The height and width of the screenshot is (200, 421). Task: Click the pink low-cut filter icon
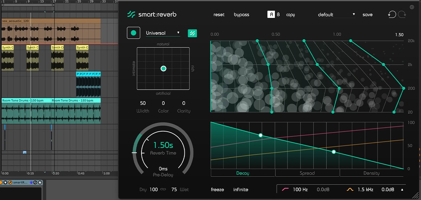285,189
